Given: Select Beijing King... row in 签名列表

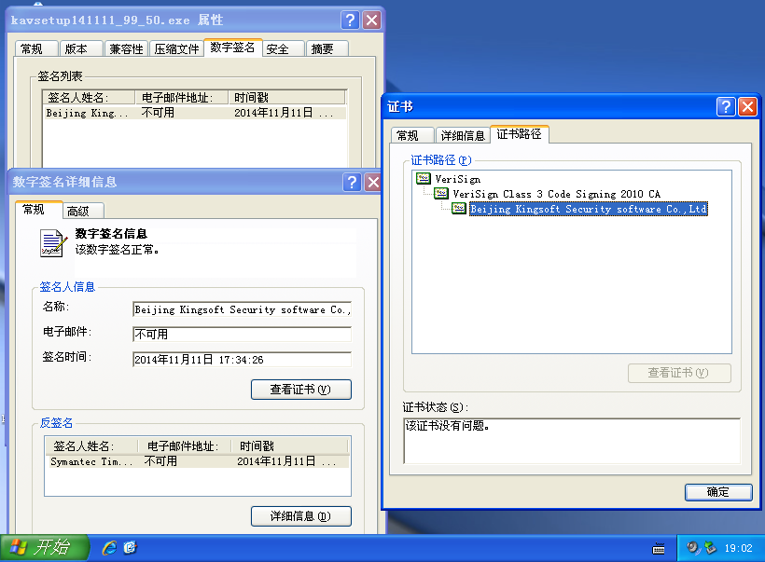Looking at the screenshot, I should point(195,113).
